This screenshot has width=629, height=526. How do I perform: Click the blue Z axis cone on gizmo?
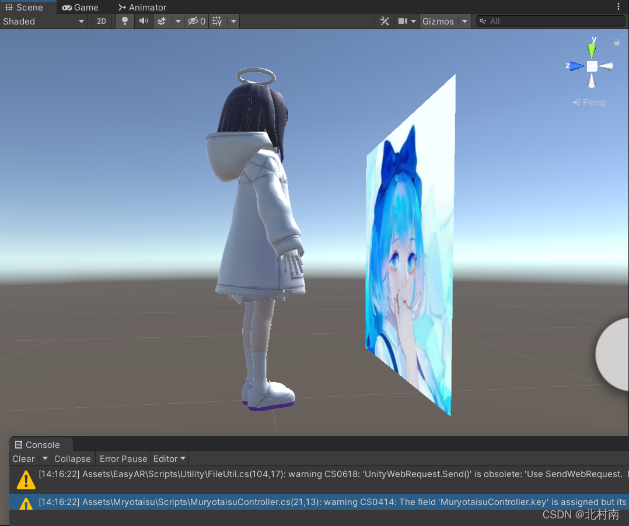click(576, 66)
